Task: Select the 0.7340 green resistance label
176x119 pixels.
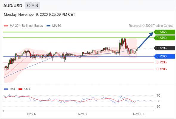Action: click(164, 38)
